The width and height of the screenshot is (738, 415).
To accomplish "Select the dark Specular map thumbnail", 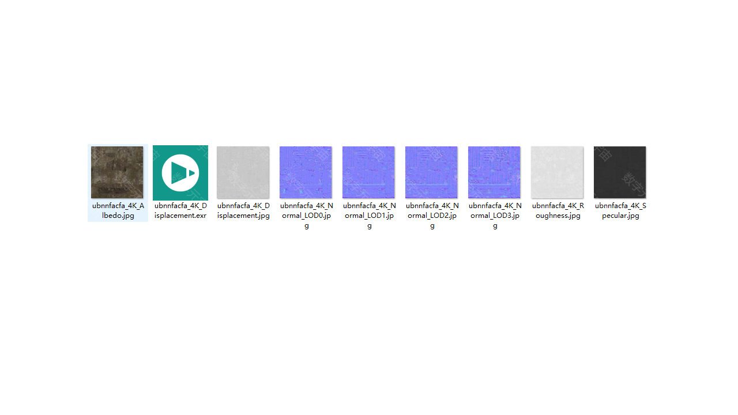I will point(620,172).
